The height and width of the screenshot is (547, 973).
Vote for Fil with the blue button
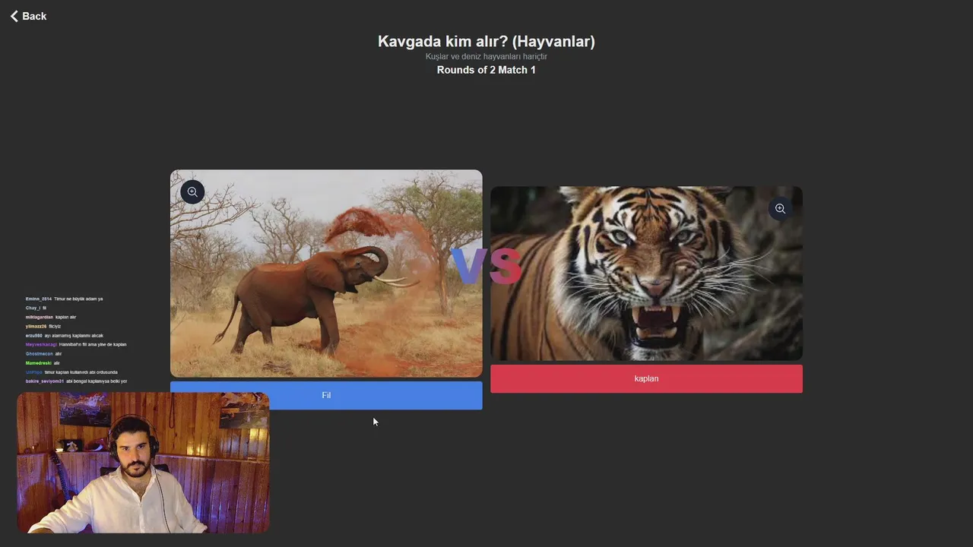point(326,395)
